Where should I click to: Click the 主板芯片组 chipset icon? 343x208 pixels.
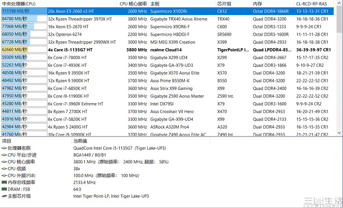coord(4,196)
